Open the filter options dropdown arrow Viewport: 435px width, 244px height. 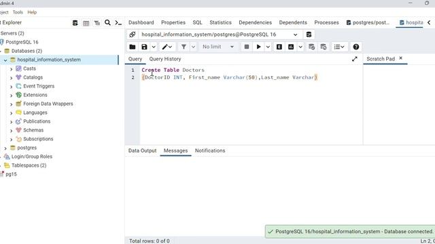[193, 47]
